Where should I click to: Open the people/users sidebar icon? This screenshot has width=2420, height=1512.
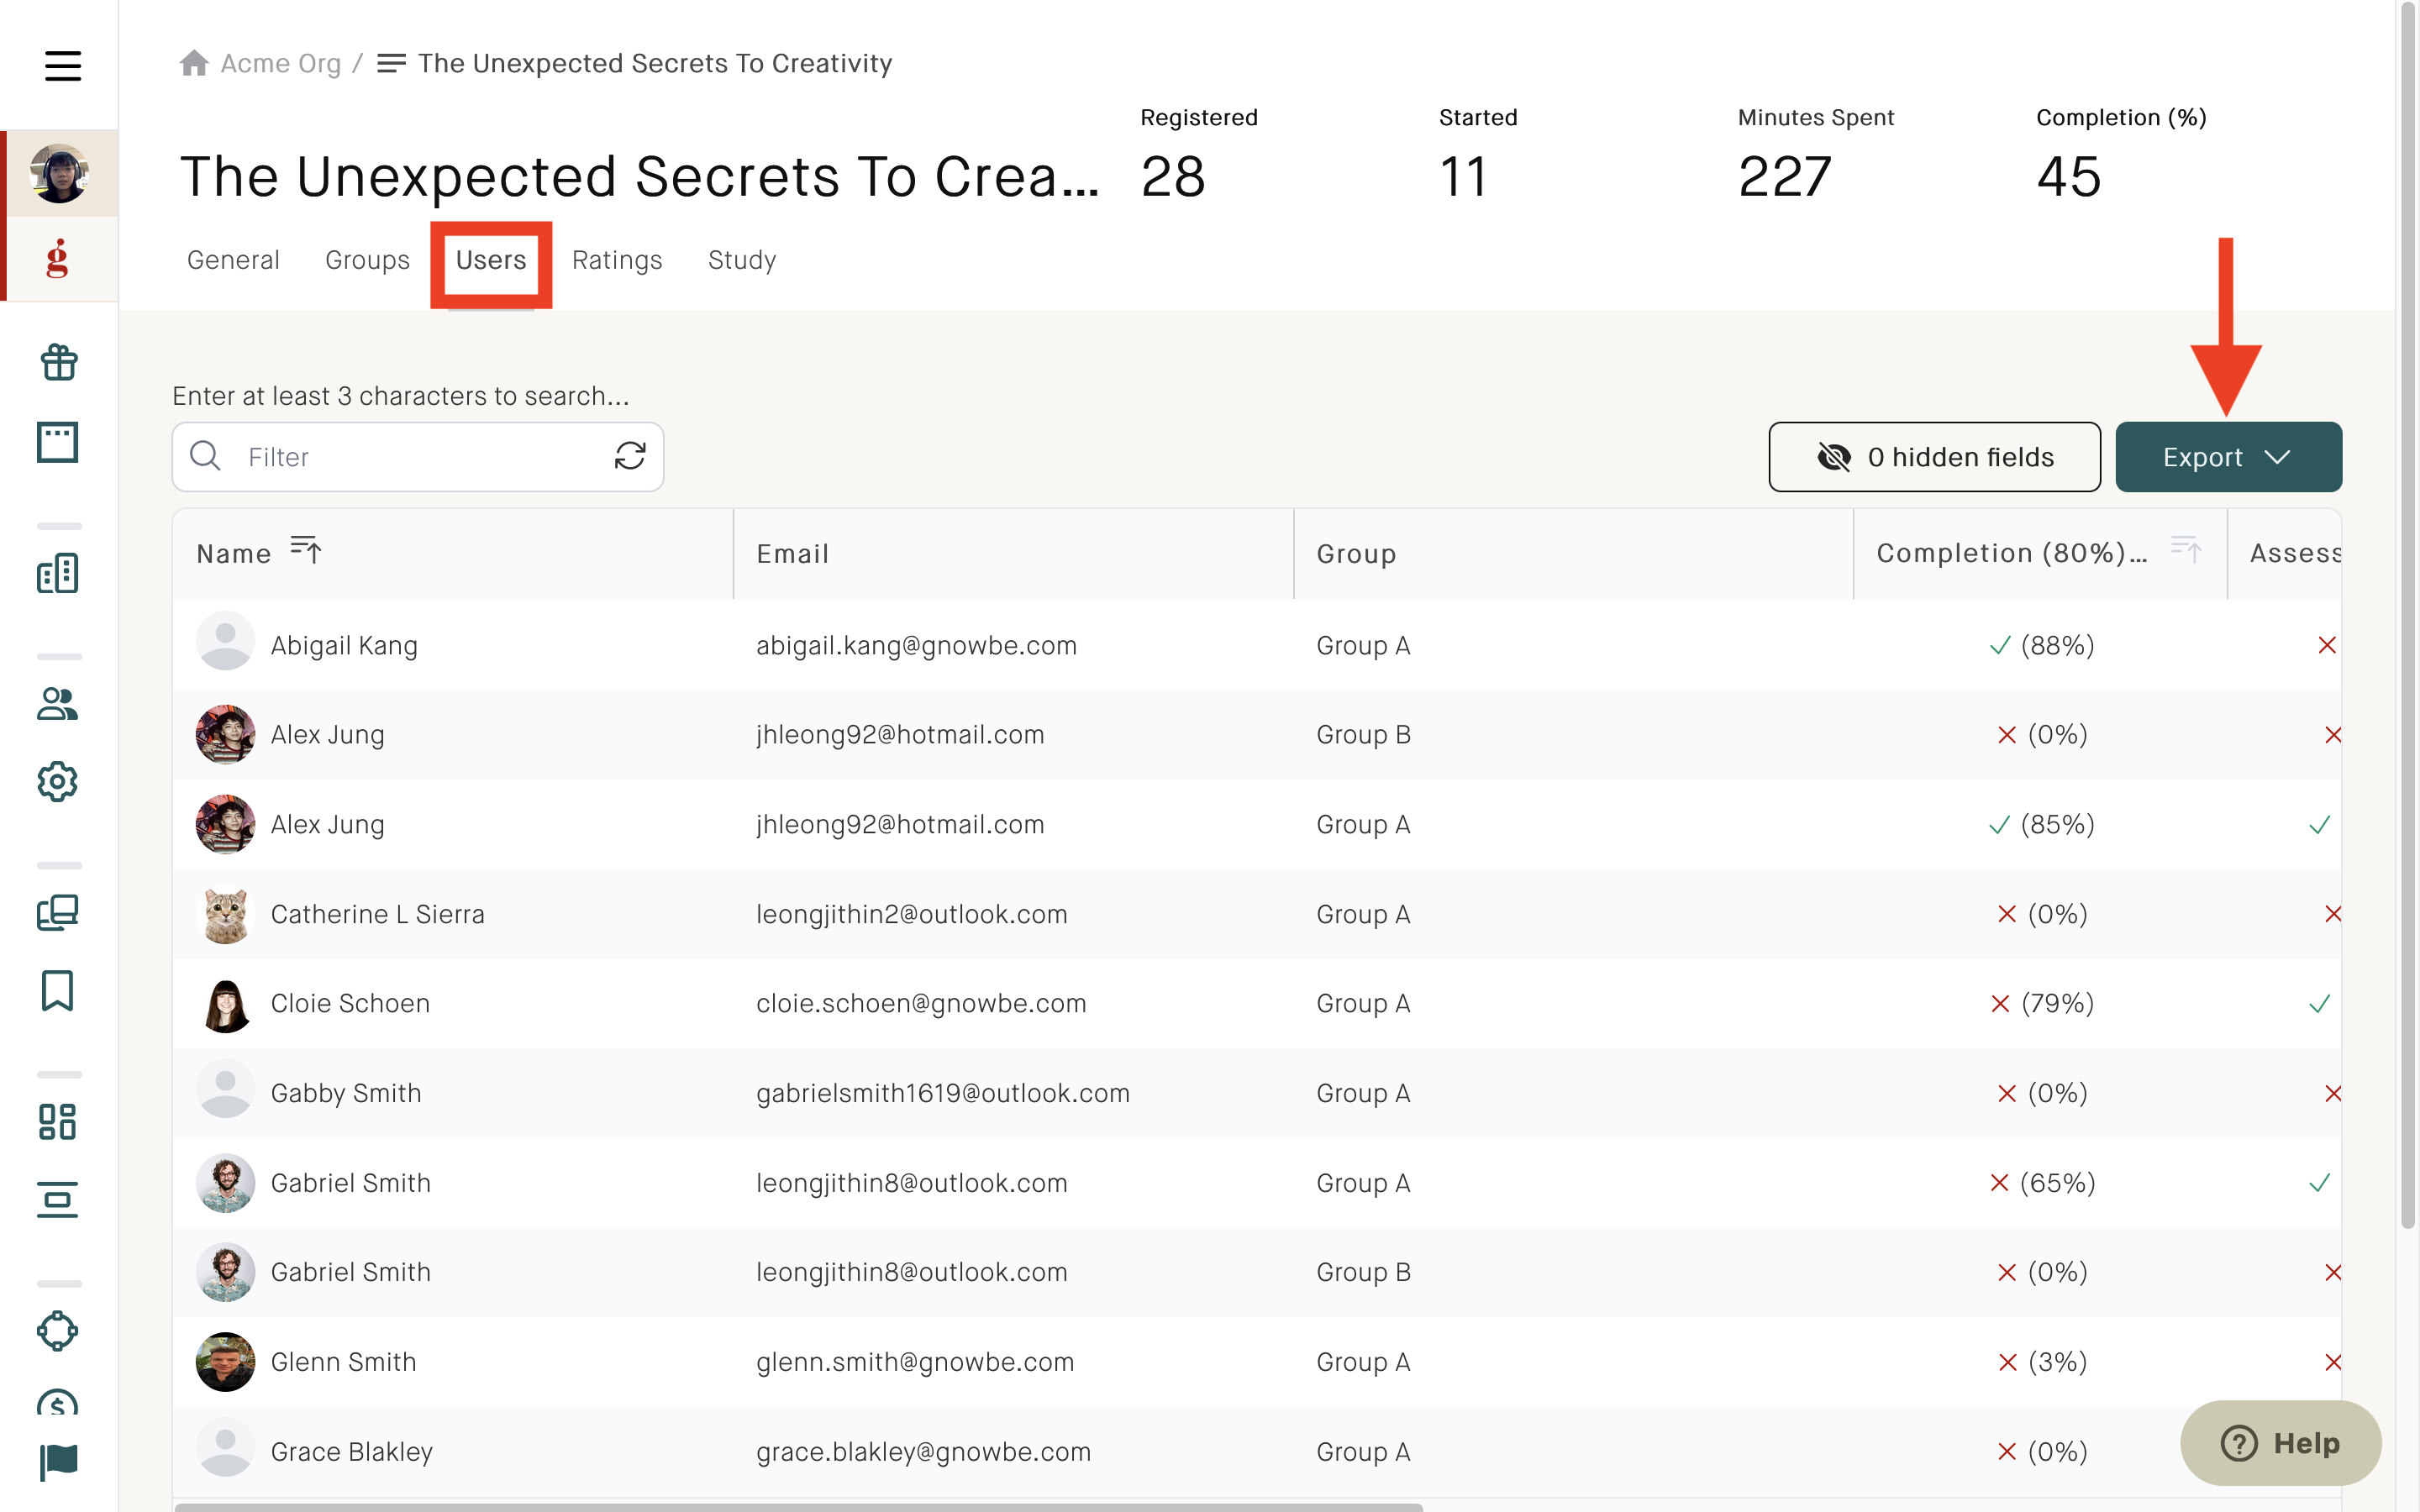tap(58, 704)
